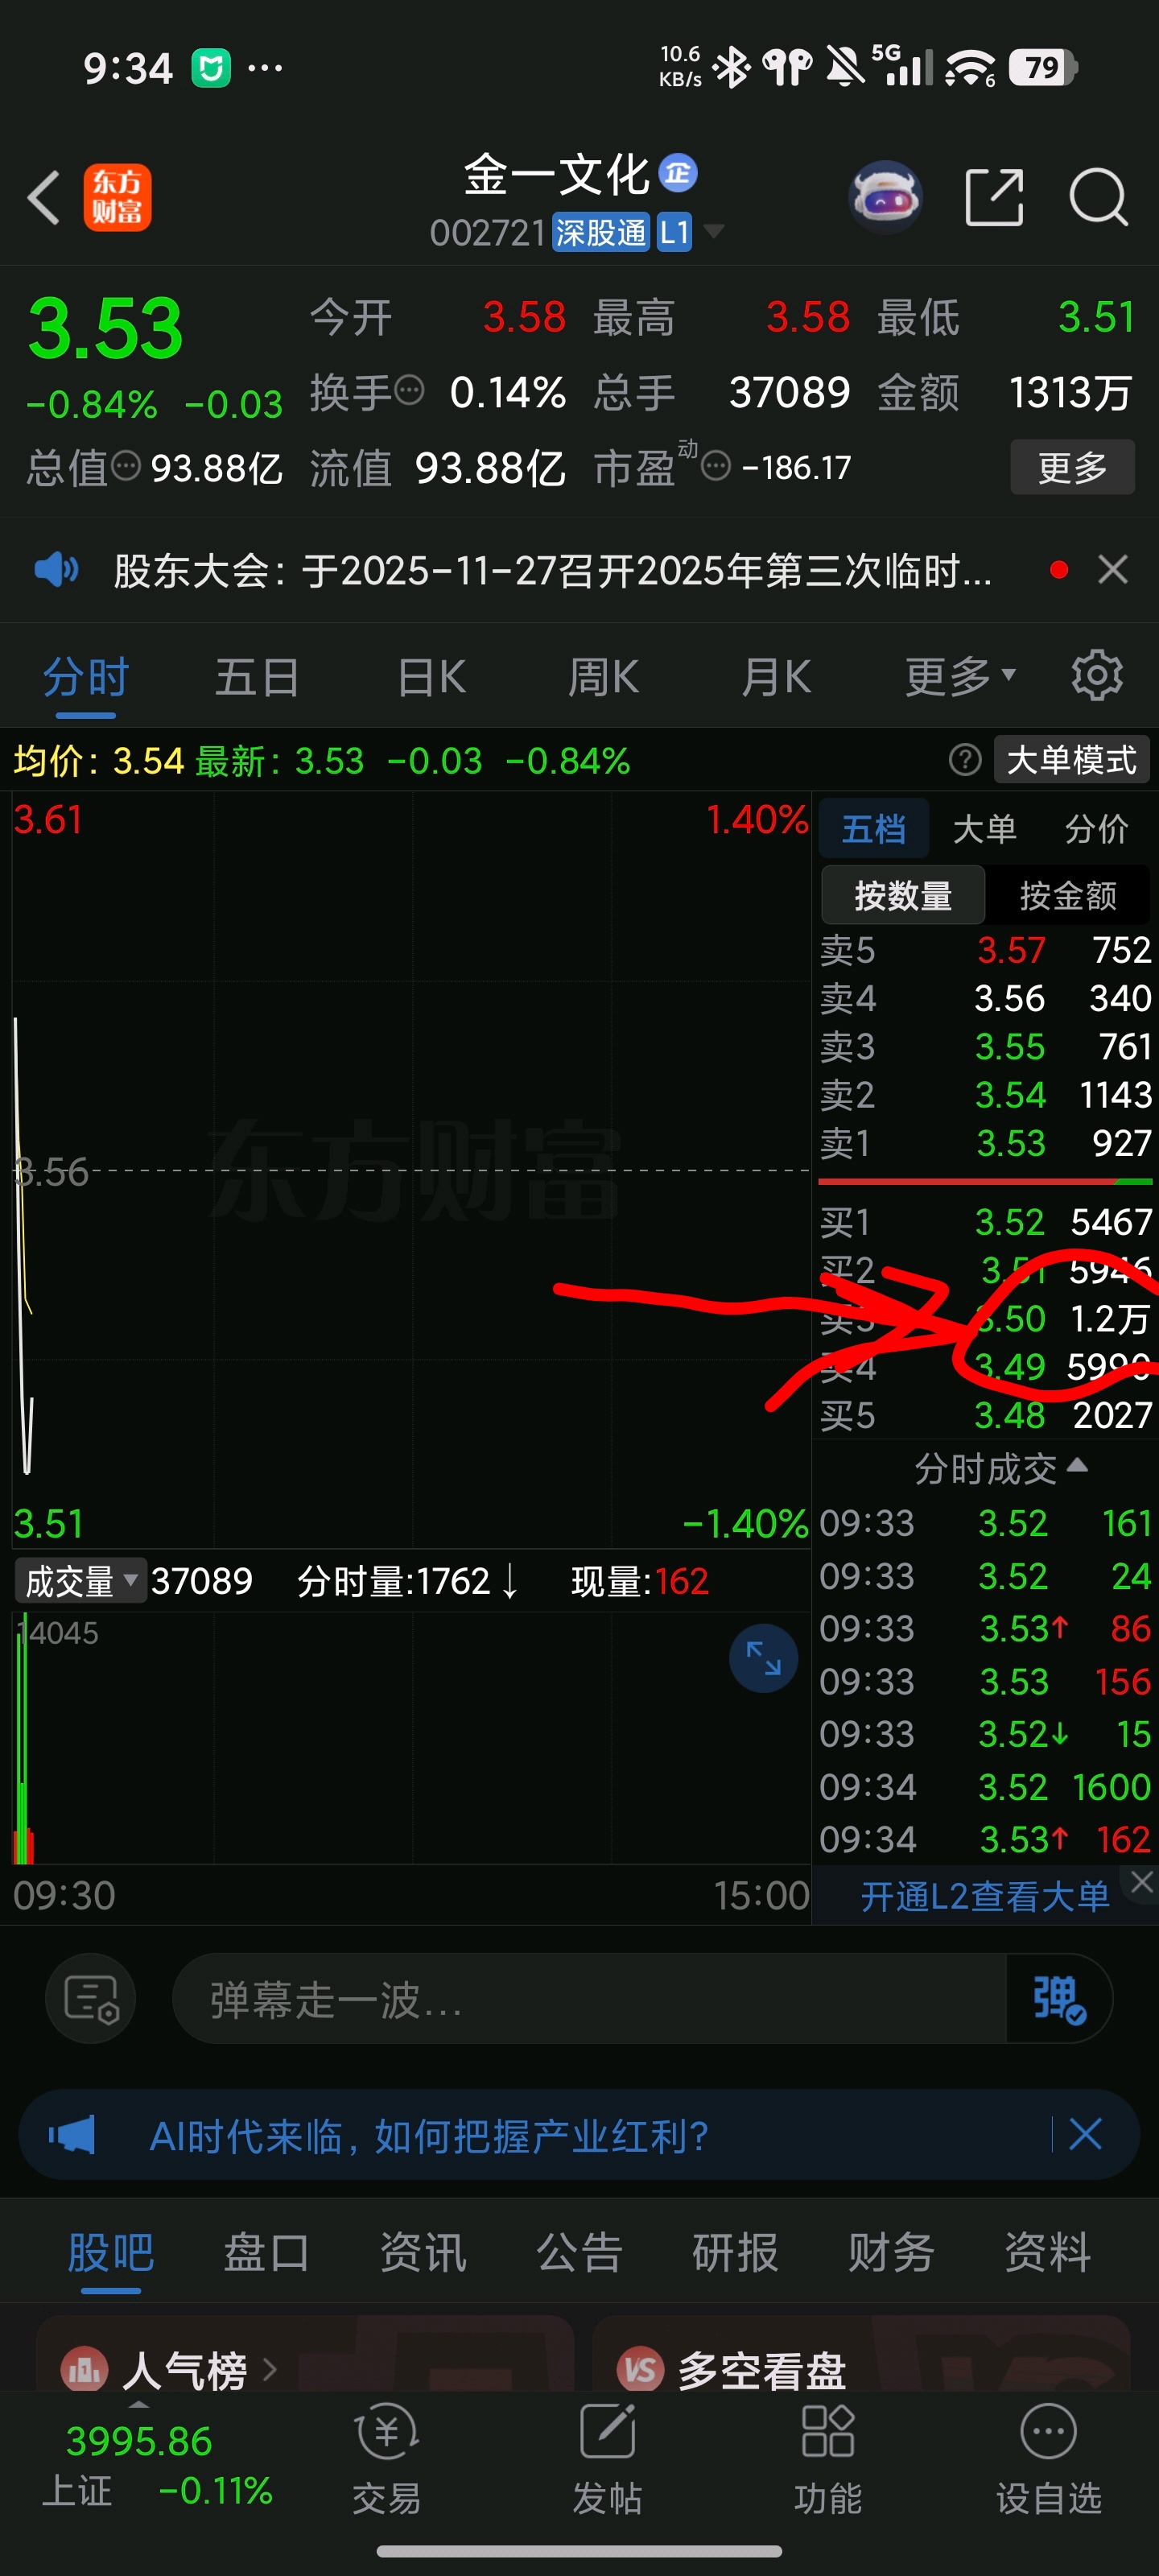Dismiss the AI时代来临 banner
Viewport: 1159px width, 2576px height.
point(1085,2134)
